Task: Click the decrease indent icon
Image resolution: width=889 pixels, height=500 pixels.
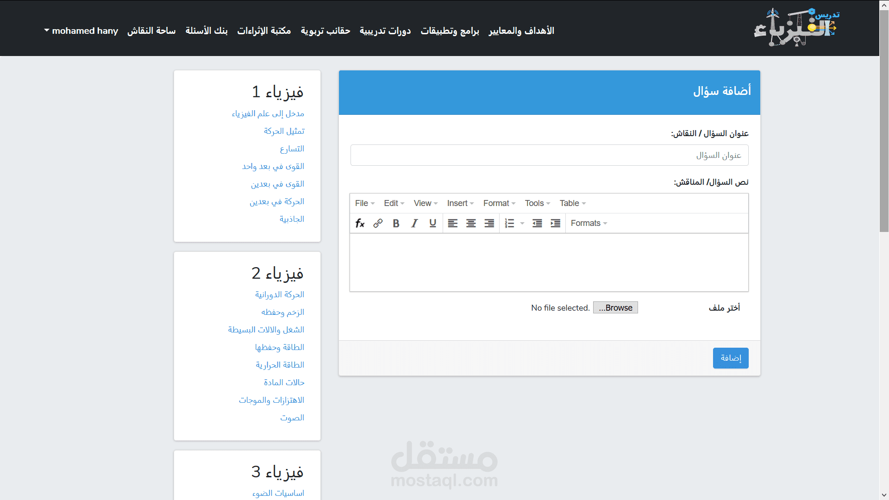Action: tap(537, 223)
